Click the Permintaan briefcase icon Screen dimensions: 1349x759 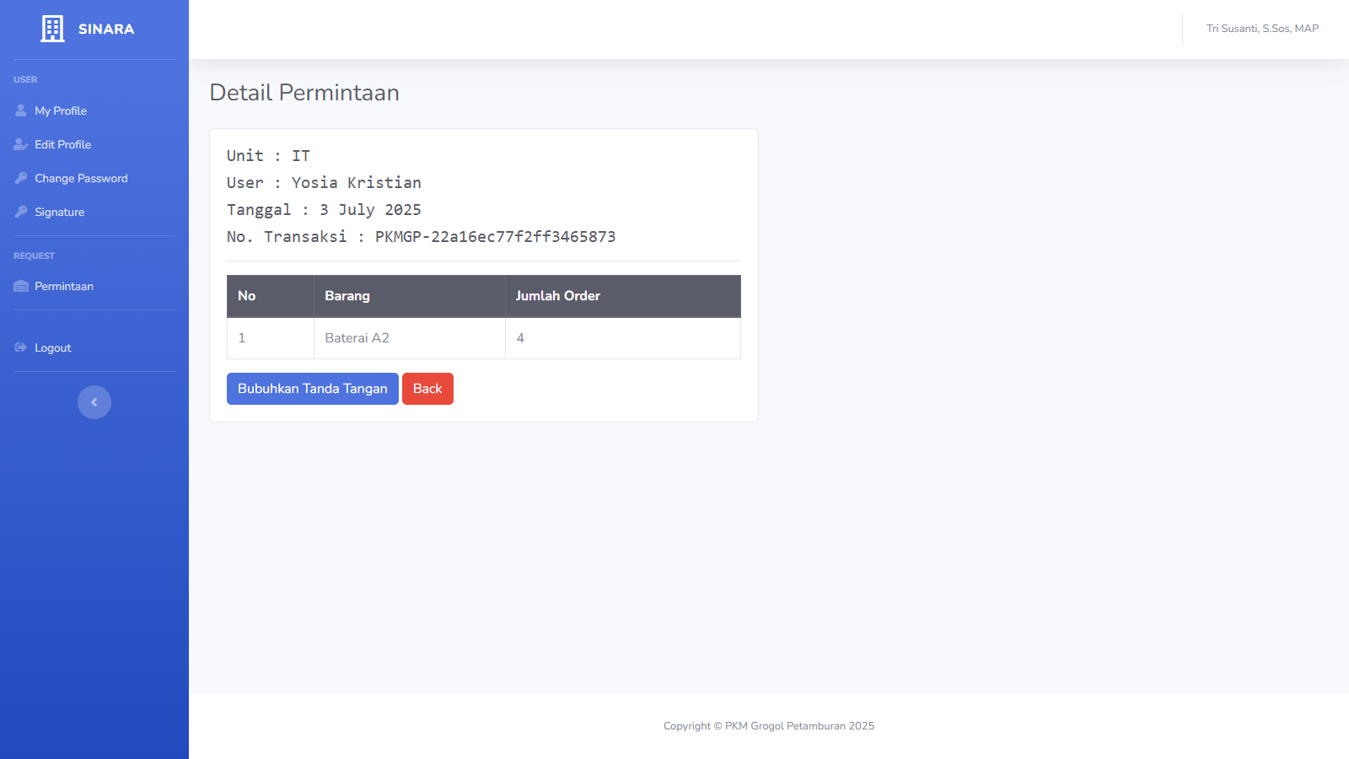(x=21, y=286)
